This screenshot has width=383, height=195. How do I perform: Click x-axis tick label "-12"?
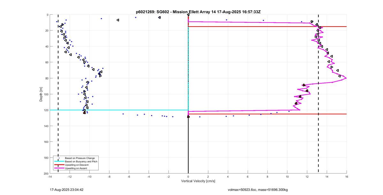click(x=69, y=176)
